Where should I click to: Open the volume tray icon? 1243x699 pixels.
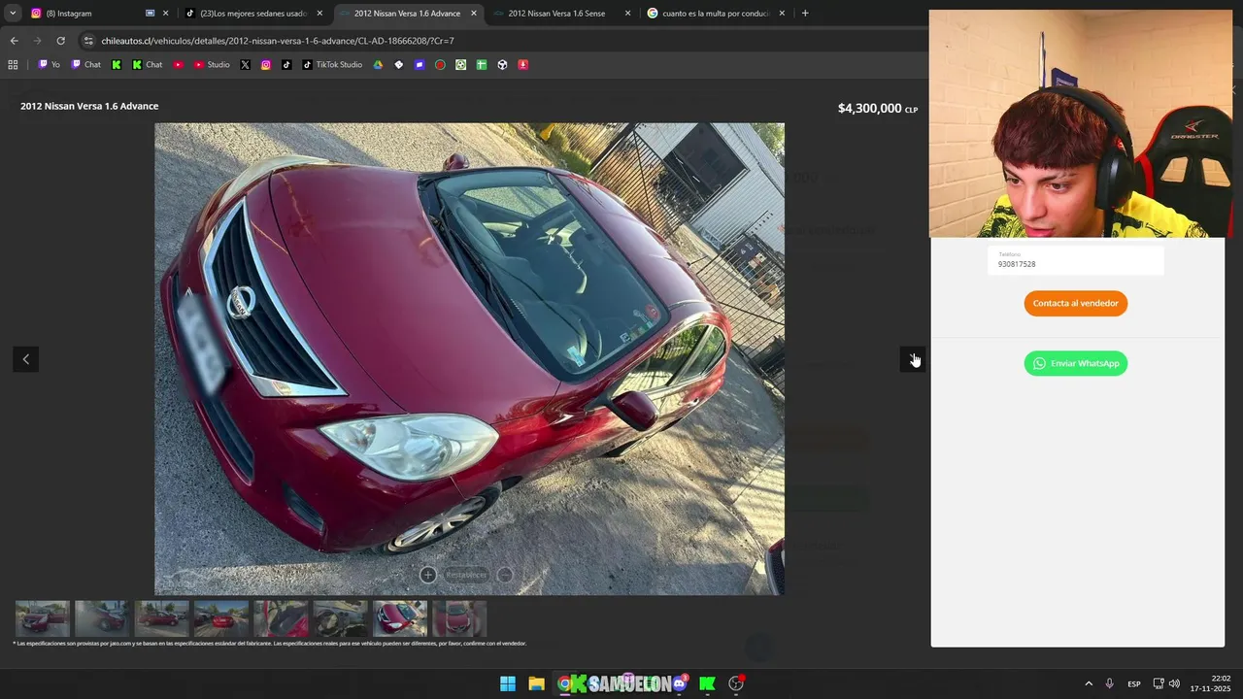tap(1174, 683)
